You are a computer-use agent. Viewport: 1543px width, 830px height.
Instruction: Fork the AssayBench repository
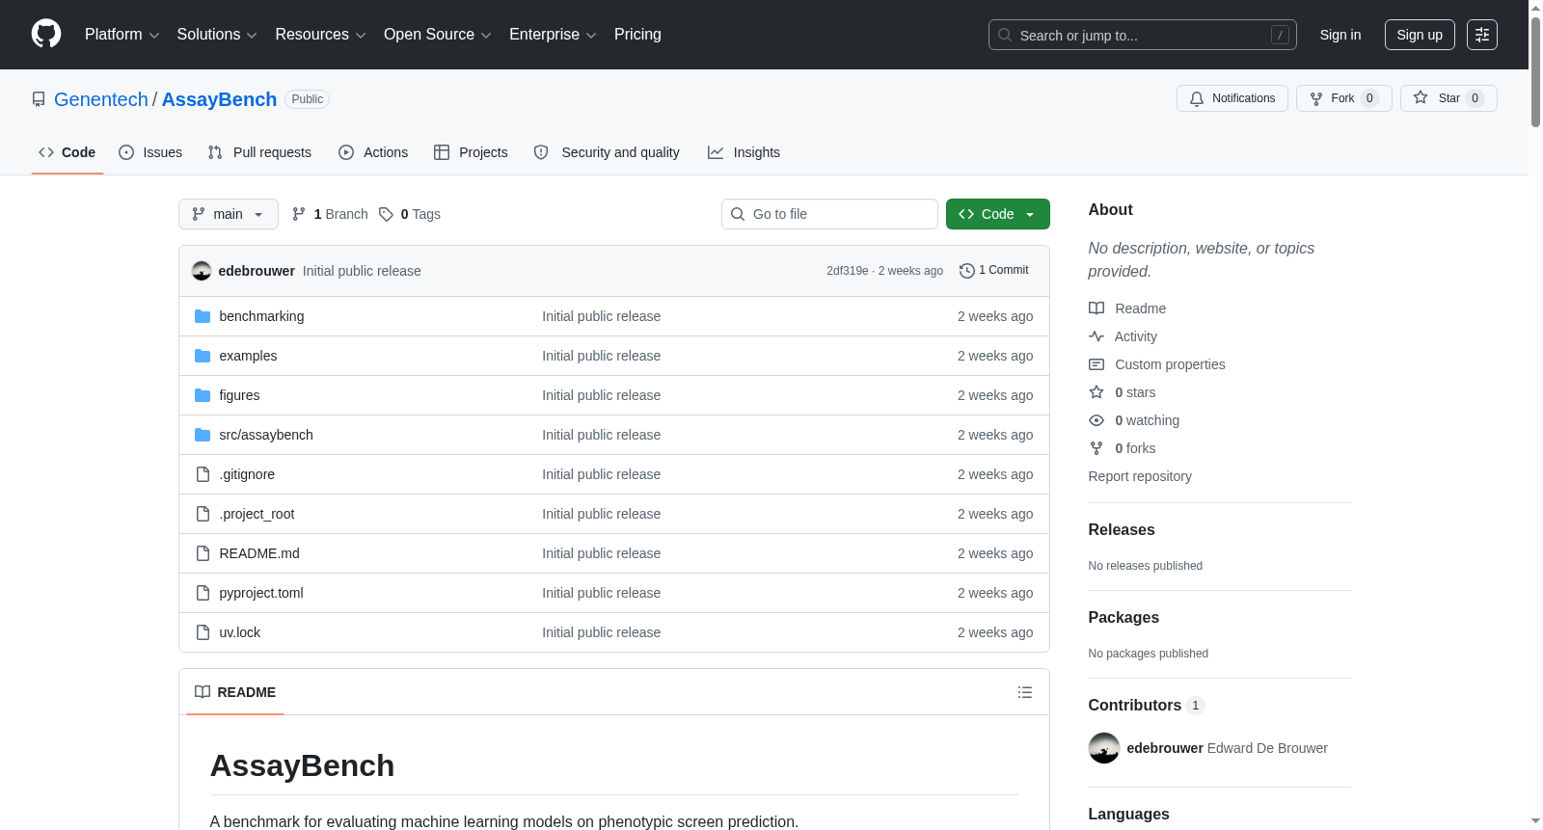coord(1344,98)
